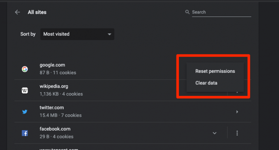
Task: Click the Sort by label
Action: coord(28,34)
